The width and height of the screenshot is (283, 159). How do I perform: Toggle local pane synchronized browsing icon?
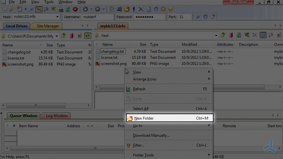click(88, 36)
